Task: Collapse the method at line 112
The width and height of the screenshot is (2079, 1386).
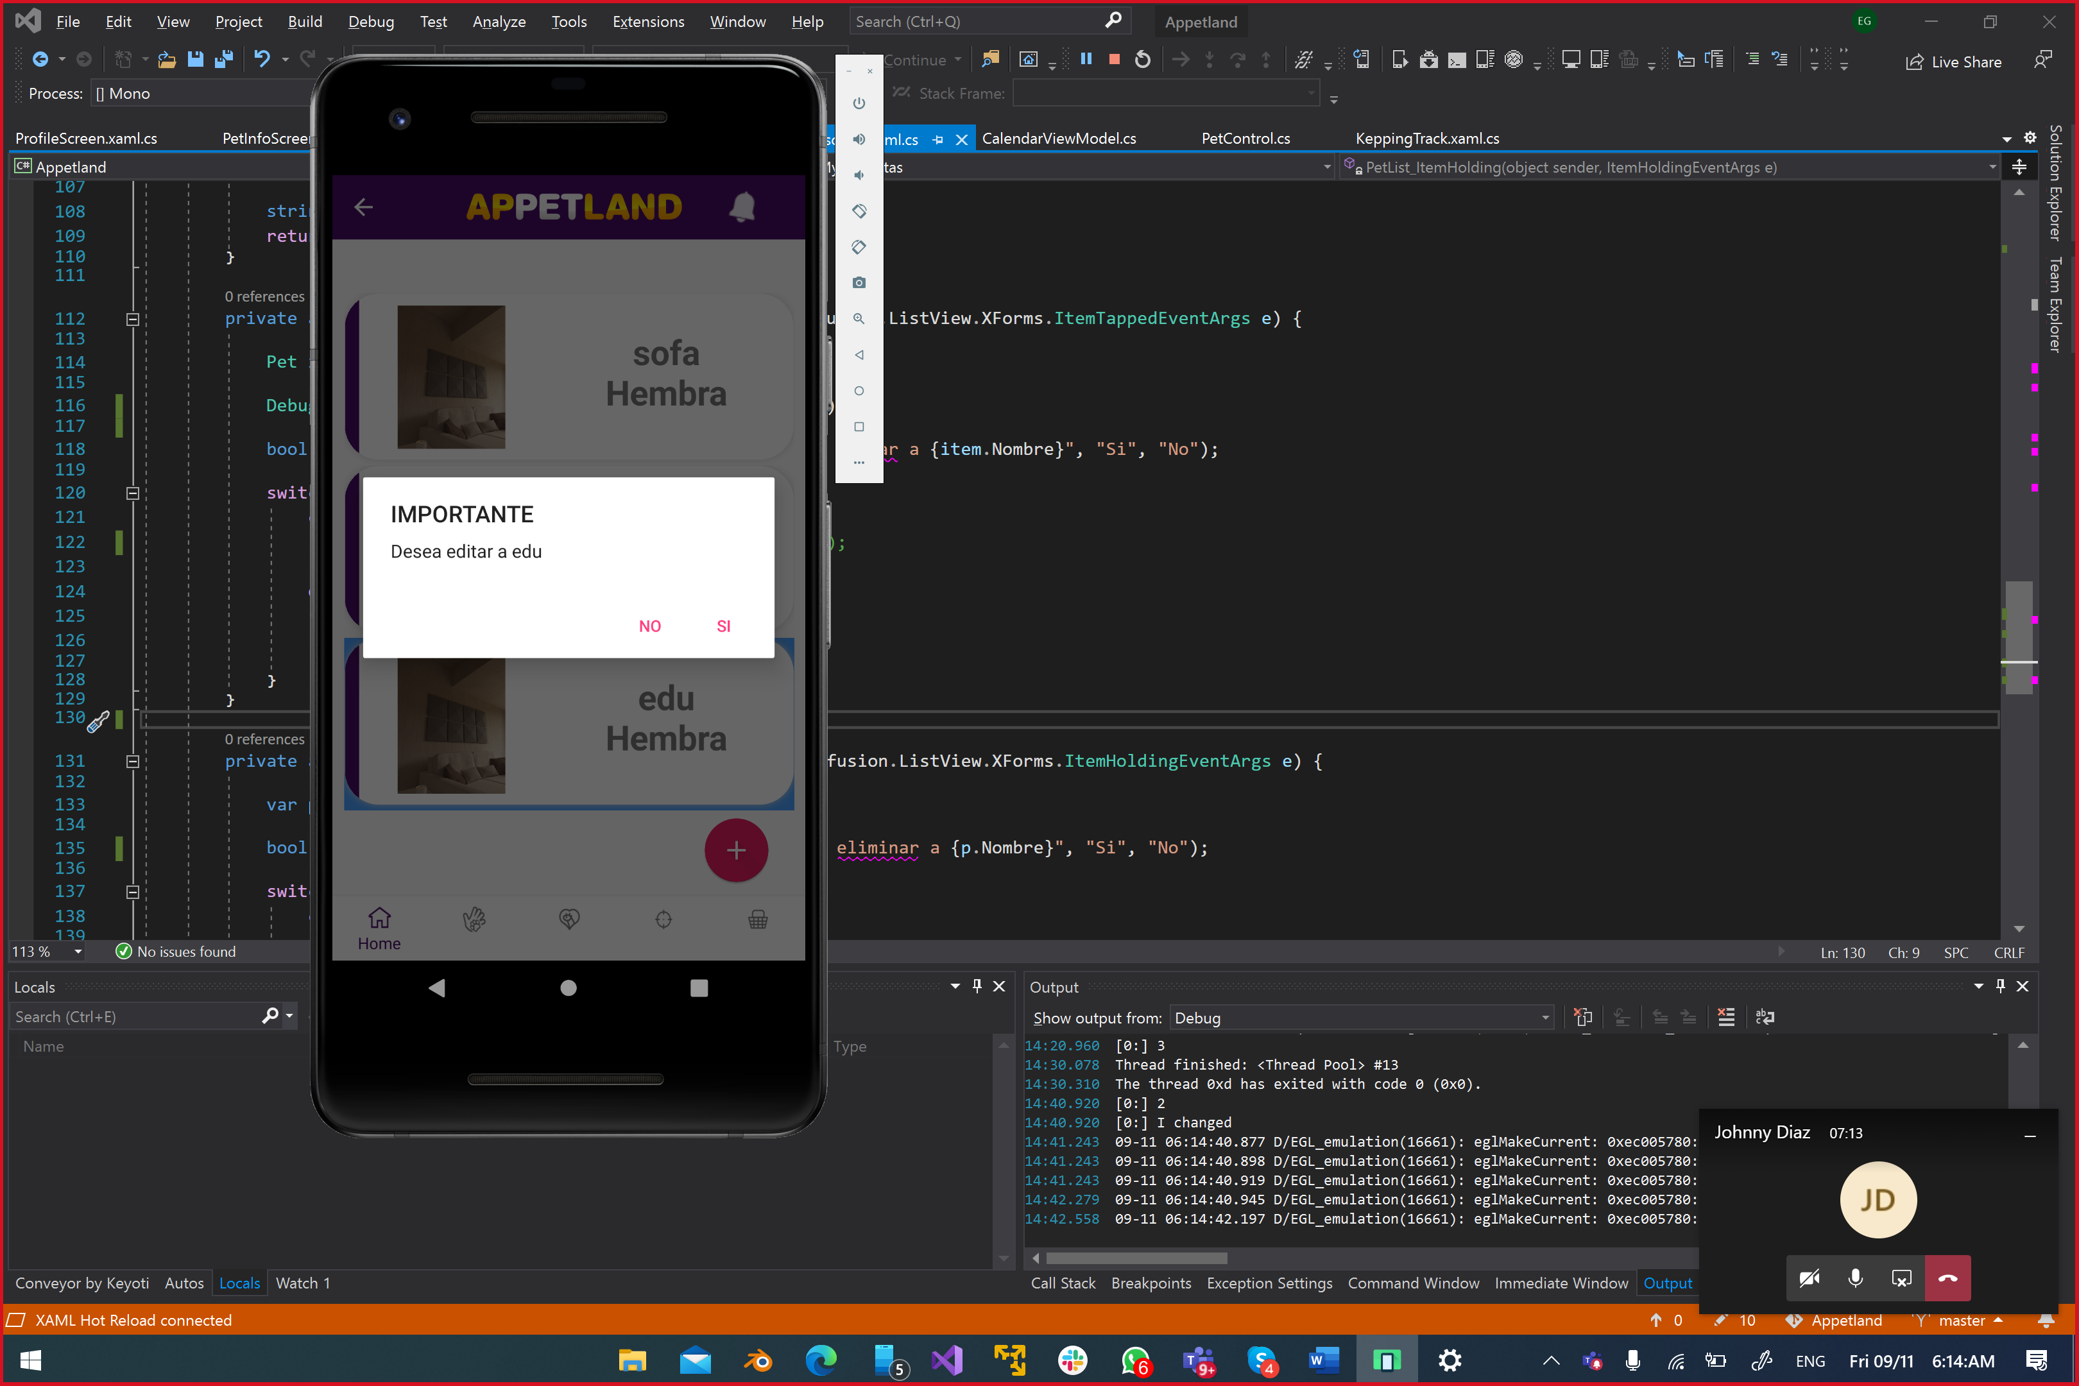Action: click(x=133, y=319)
